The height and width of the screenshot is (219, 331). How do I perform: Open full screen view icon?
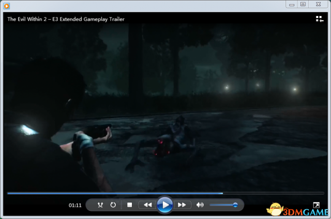(x=316, y=205)
